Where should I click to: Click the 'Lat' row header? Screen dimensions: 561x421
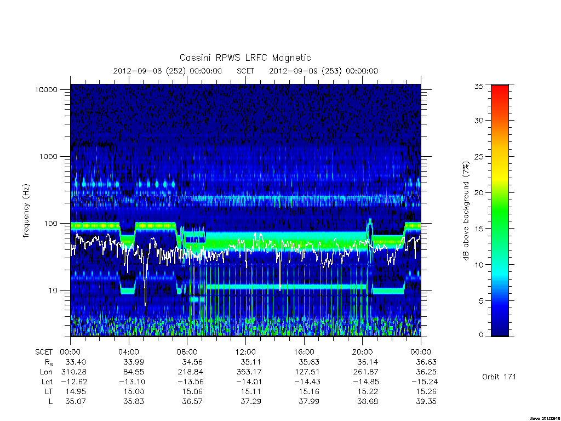[47, 382]
